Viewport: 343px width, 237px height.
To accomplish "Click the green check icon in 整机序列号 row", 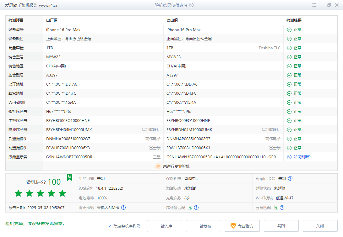I will coord(289,112).
